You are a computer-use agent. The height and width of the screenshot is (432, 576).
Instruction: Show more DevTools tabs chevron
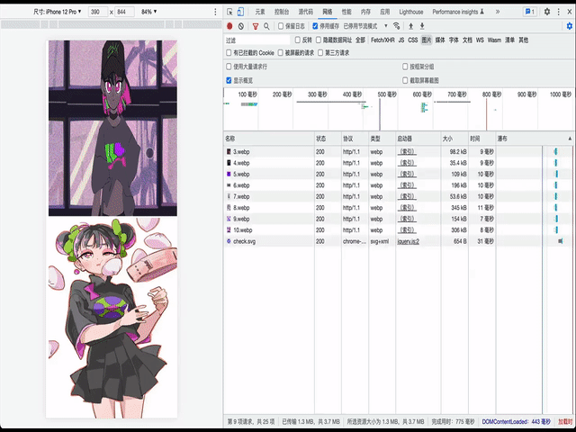[498, 12]
